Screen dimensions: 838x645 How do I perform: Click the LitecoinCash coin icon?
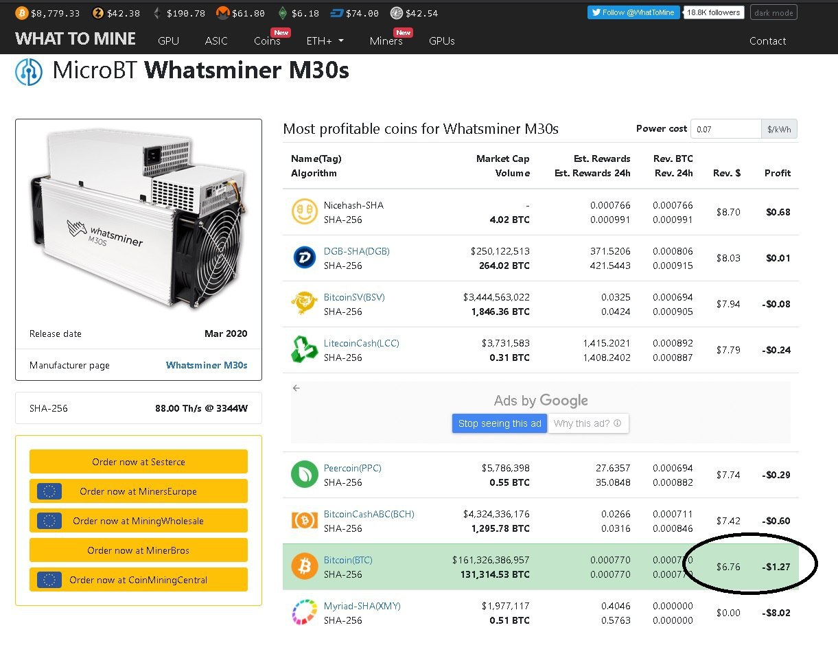(304, 350)
